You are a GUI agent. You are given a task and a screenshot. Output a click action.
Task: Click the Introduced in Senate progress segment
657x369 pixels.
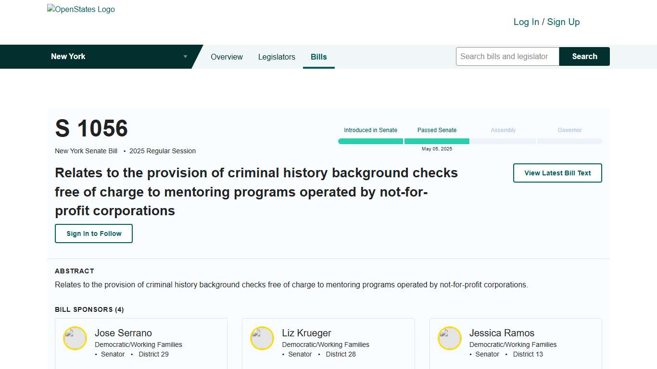370,141
